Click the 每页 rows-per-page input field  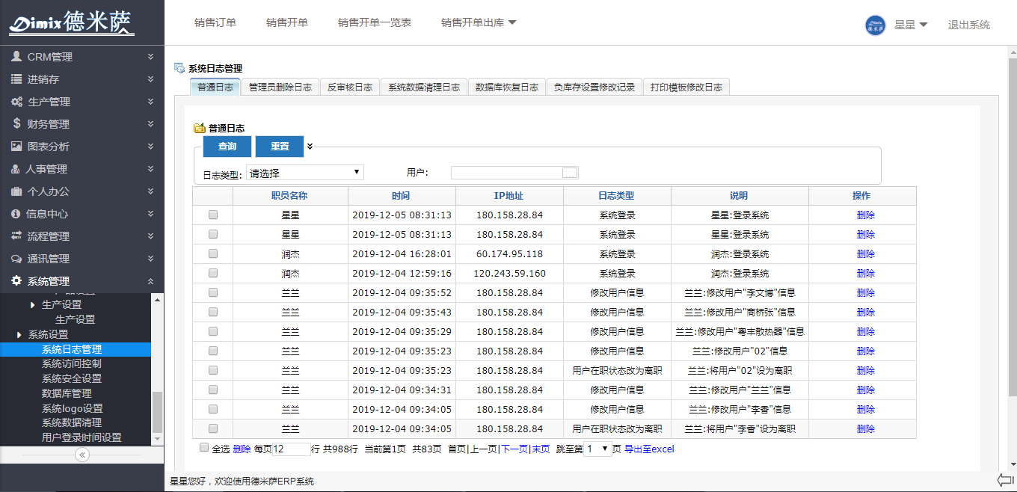(x=291, y=449)
